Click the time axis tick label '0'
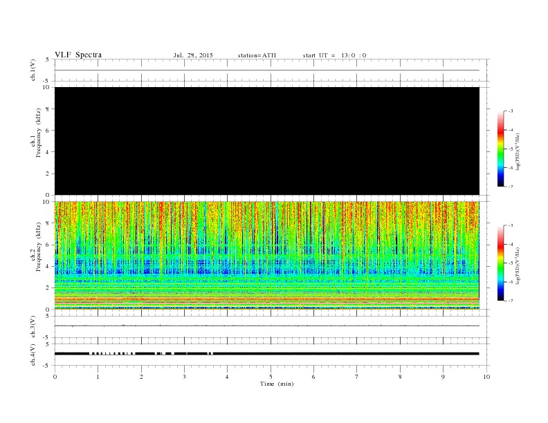This screenshot has height=423, width=548. pyautogui.click(x=55, y=377)
